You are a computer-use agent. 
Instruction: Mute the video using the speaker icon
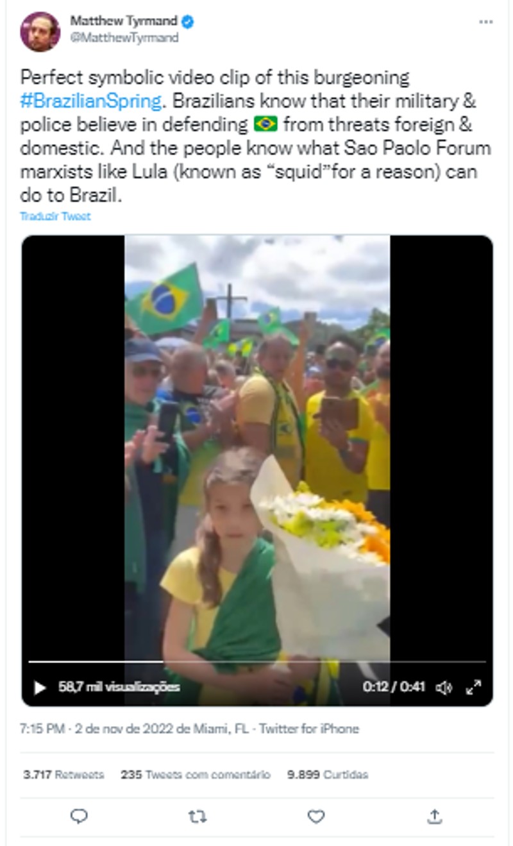[x=444, y=688]
